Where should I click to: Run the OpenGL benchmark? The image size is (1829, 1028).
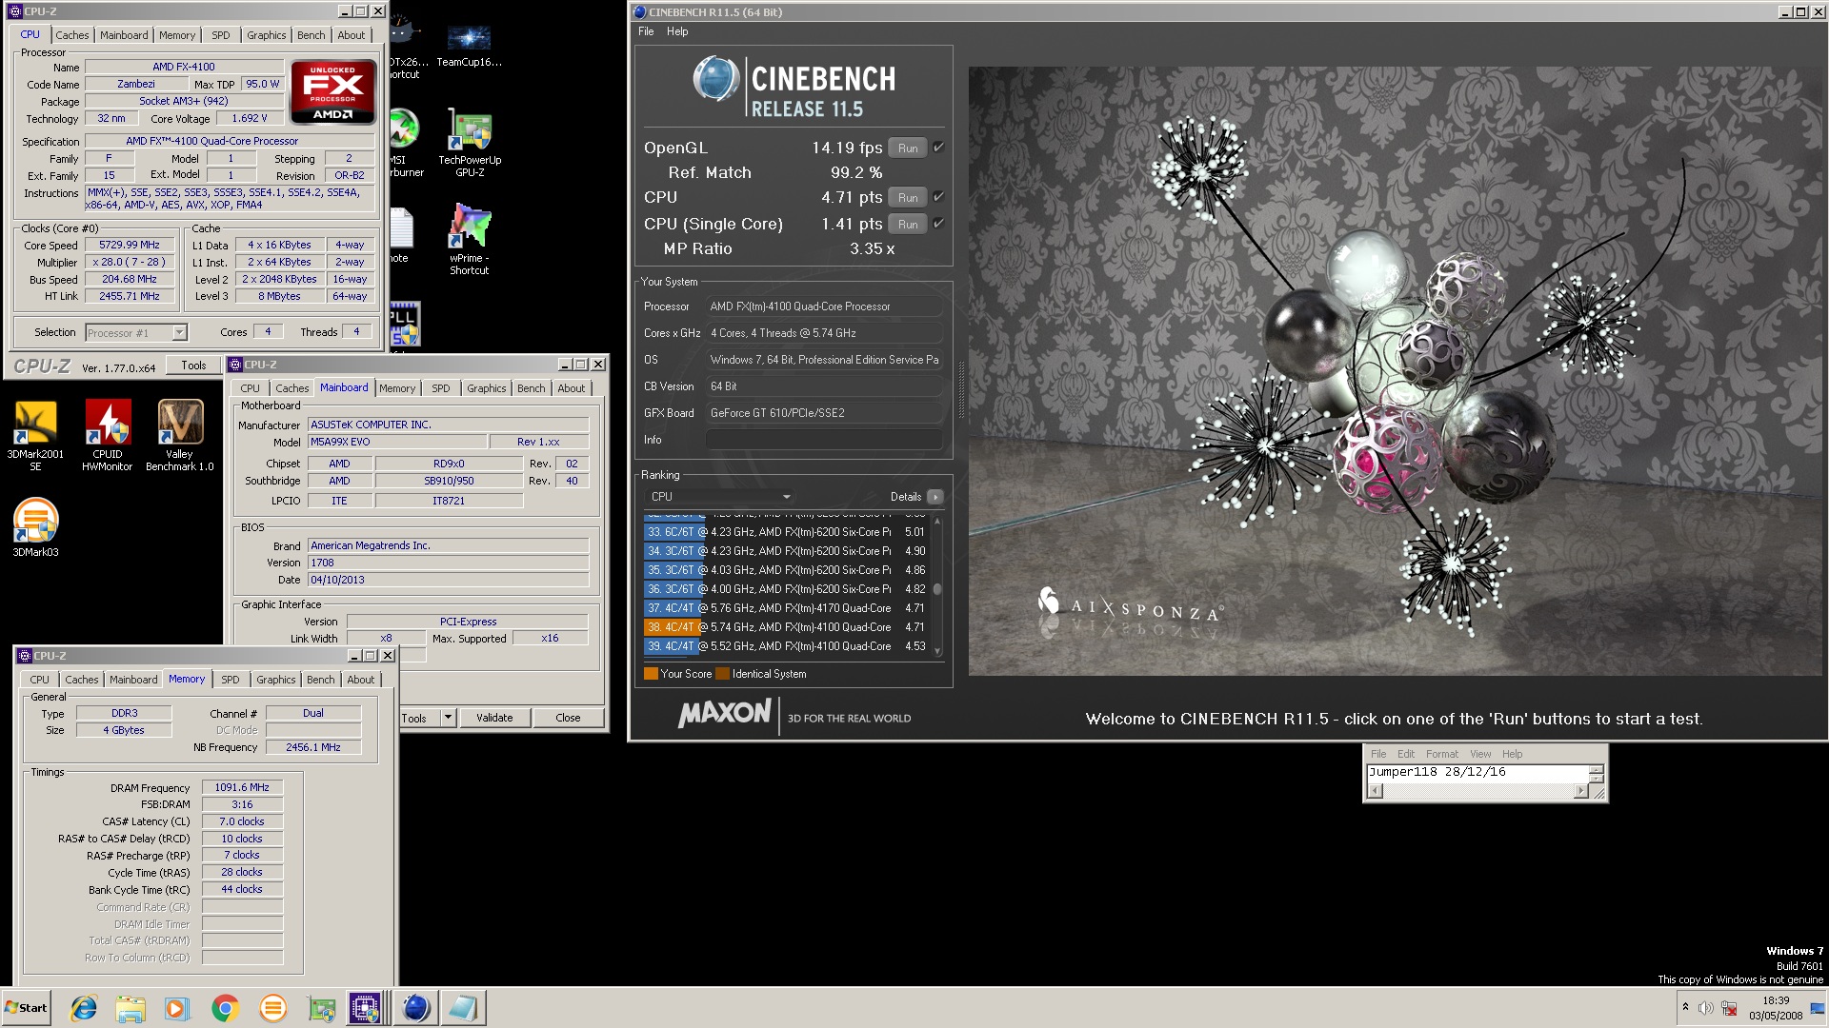coord(908,148)
